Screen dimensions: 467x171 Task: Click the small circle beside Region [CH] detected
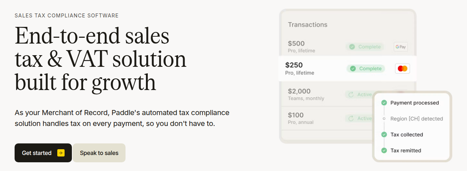point(384,119)
